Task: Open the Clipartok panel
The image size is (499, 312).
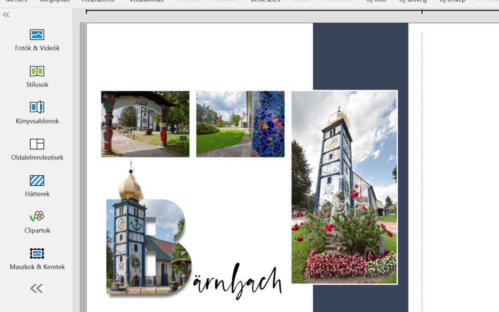Action: pos(37,222)
